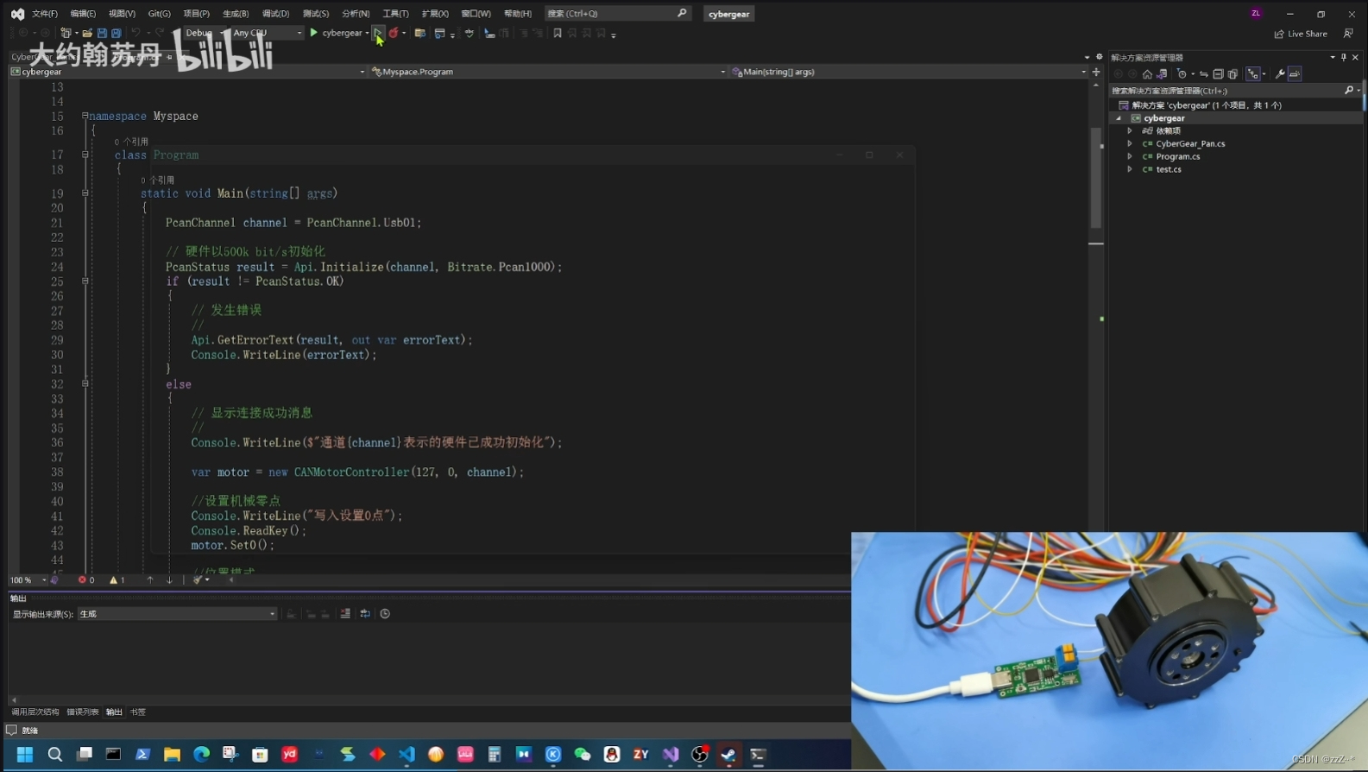Click pending changes filter clock icon
The image size is (1368, 772).
tap(1182, 74)
